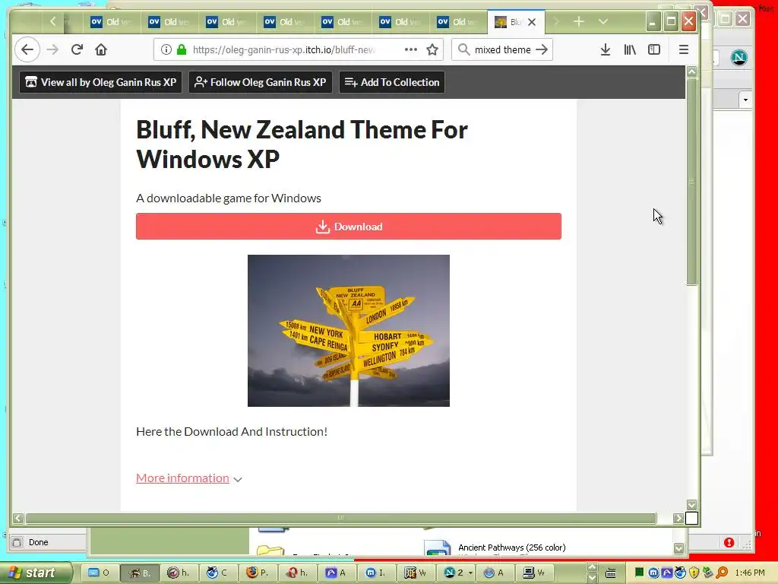778x584 pixels.
Task: Open grouped Netscape taskbar item 2
Action: [x=457, y=573]
